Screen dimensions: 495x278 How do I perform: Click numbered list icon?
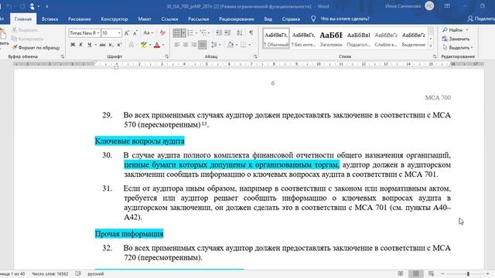coord(190,32)
